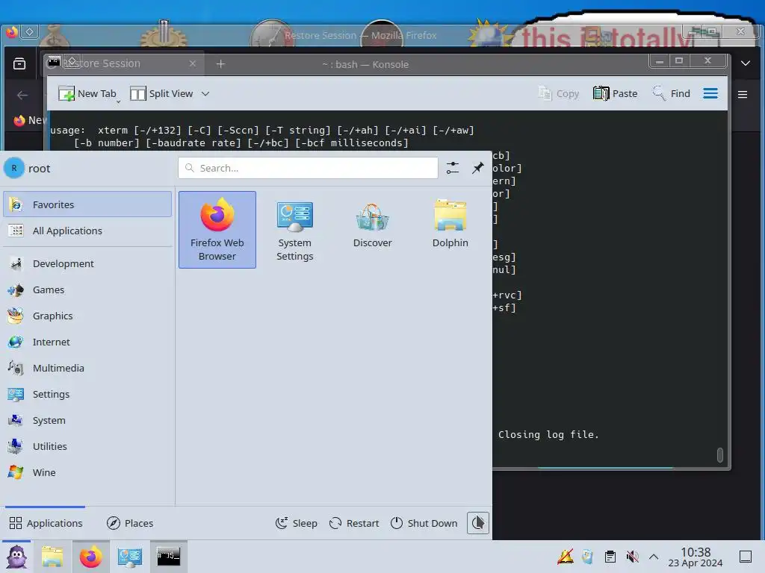Viewport: 765px width, 573px height.
Task: Close the Restore Session Firefox tab
Action: [193, 63]
